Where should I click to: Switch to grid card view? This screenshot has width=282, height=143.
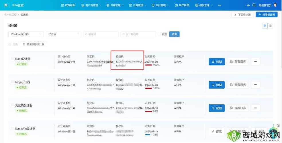click(265, 26)
